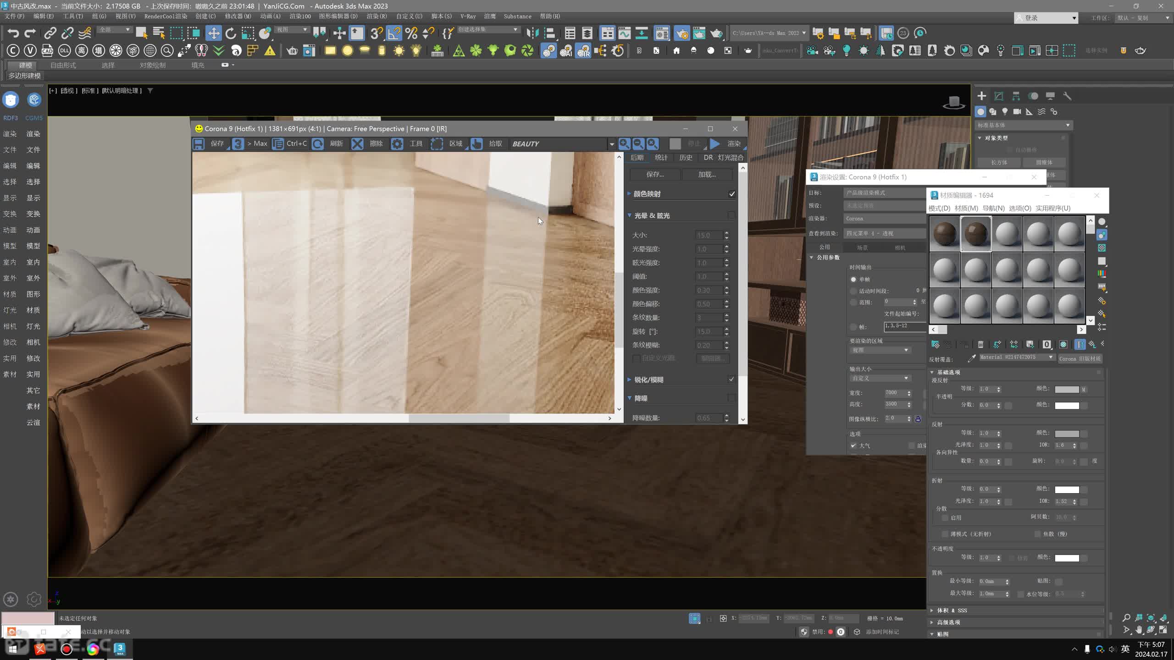Select the Cameras category icon in command panel
The width and height of the screenshot is (1174, 660).
(x=1017, y=111)
